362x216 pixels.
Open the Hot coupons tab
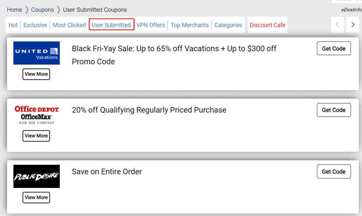(x=13, y=25)
